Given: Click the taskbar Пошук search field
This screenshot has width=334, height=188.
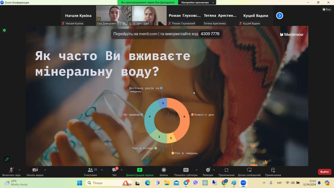Looking at the screenshot, I should 109,183.
